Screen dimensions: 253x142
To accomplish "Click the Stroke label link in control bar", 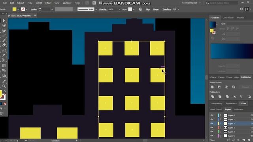I will coord(34,9).
